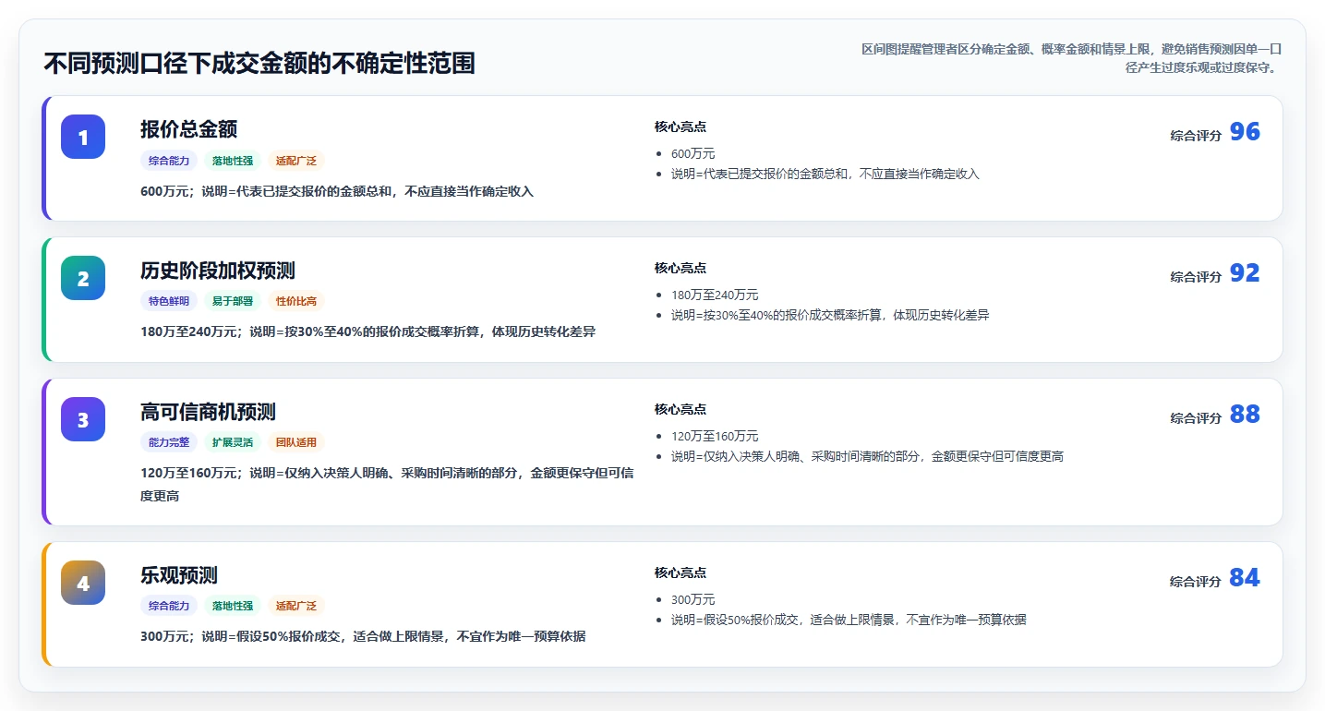Click the bold summary starting 120万至160万元；说明

pos(387,484)
